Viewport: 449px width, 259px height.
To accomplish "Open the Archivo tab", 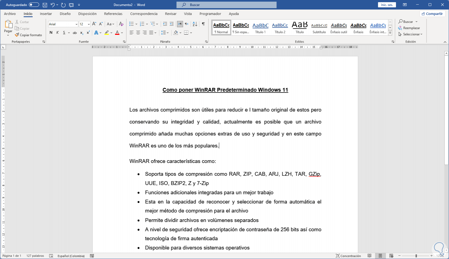I will tap(10, 14).
